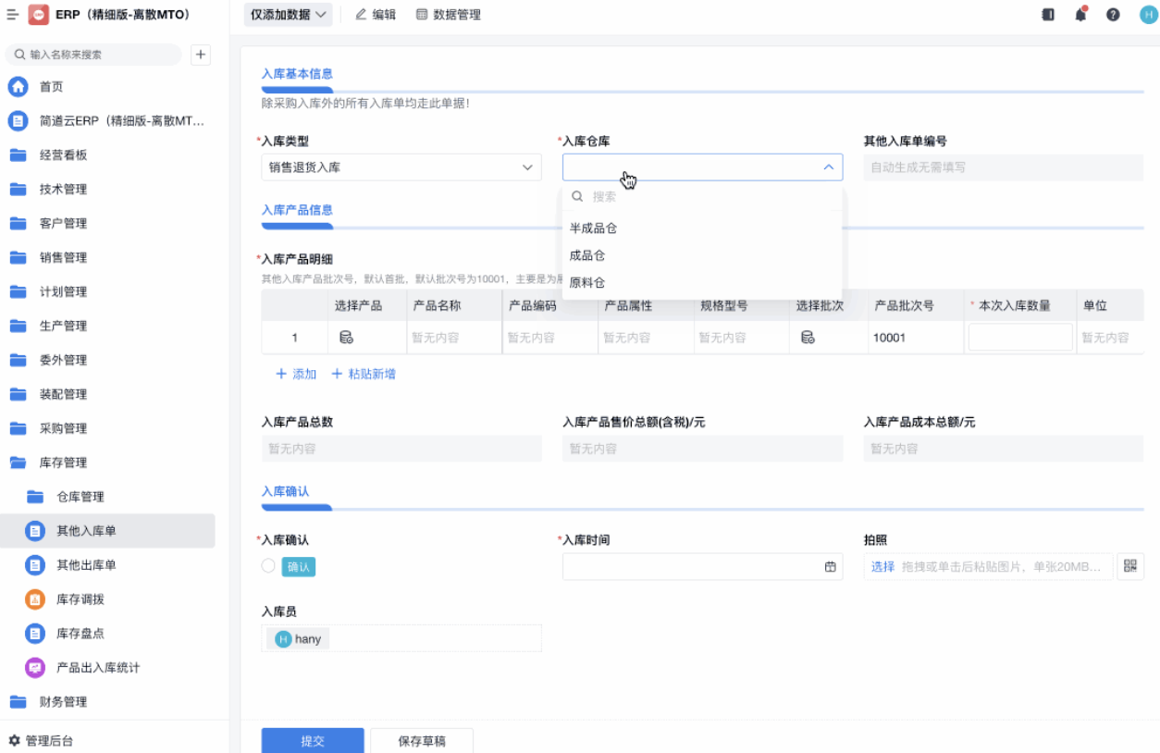Expand the 库存管理 folder
Viewport: 1160px width, 753px height.
(63, 463)
